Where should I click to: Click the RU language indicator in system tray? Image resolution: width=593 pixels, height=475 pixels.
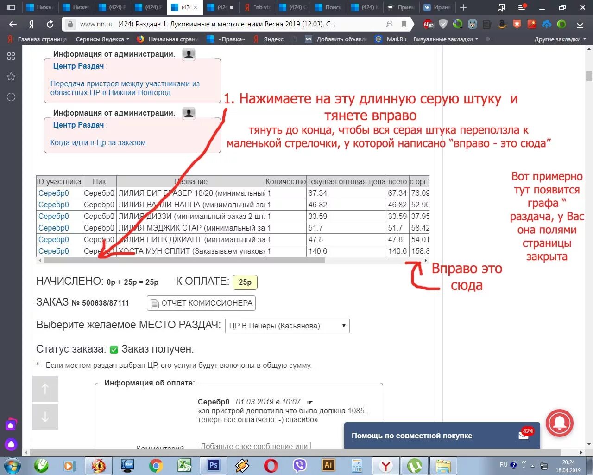click(504, 465)
